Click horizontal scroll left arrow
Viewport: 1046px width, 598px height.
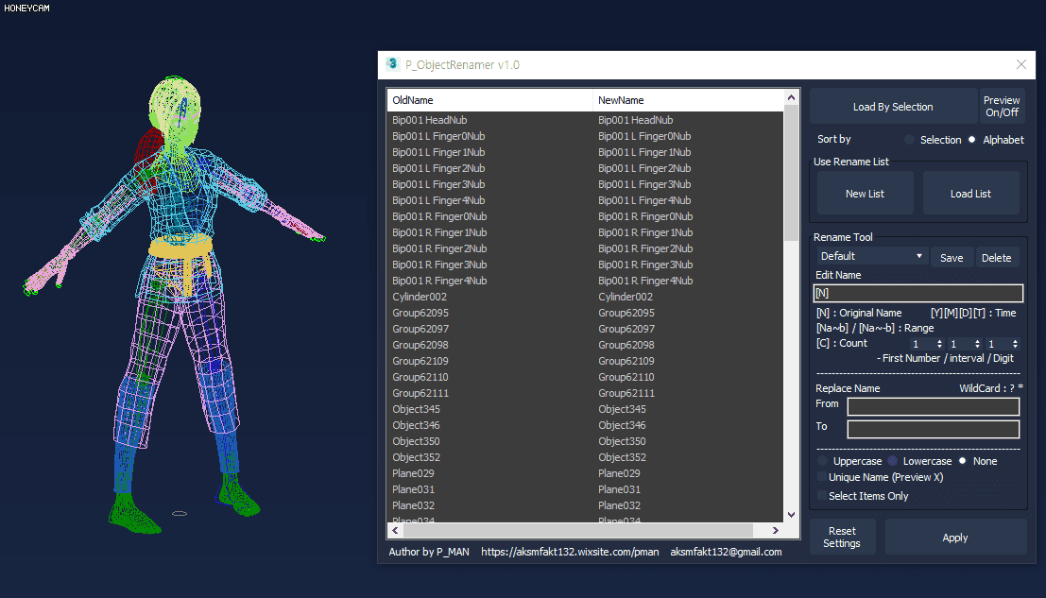tap(396, 530)
